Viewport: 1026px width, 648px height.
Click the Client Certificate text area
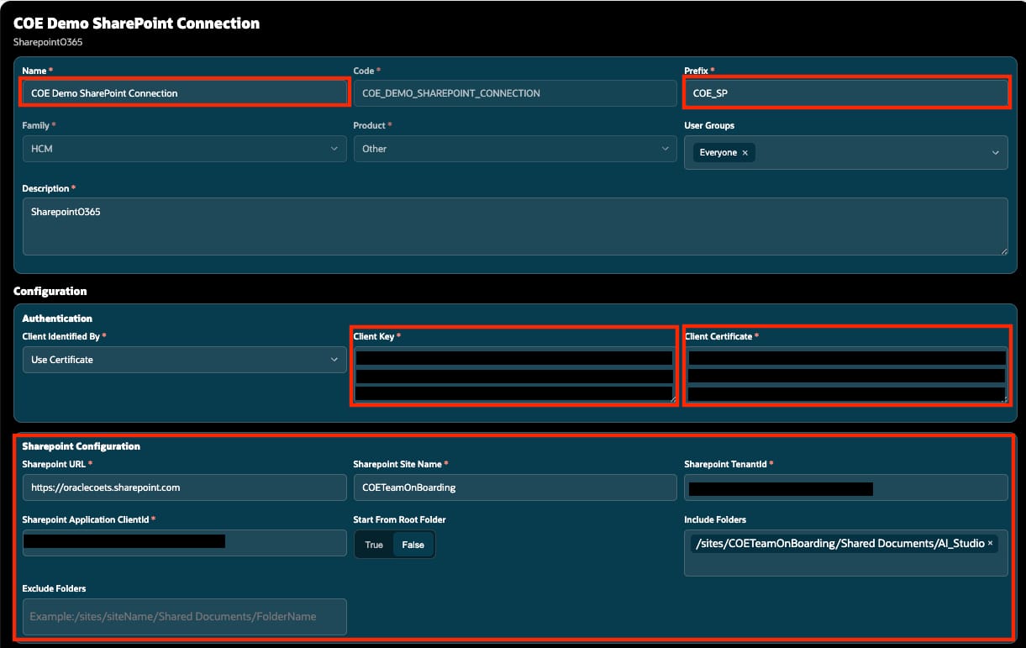pos(846,375)
